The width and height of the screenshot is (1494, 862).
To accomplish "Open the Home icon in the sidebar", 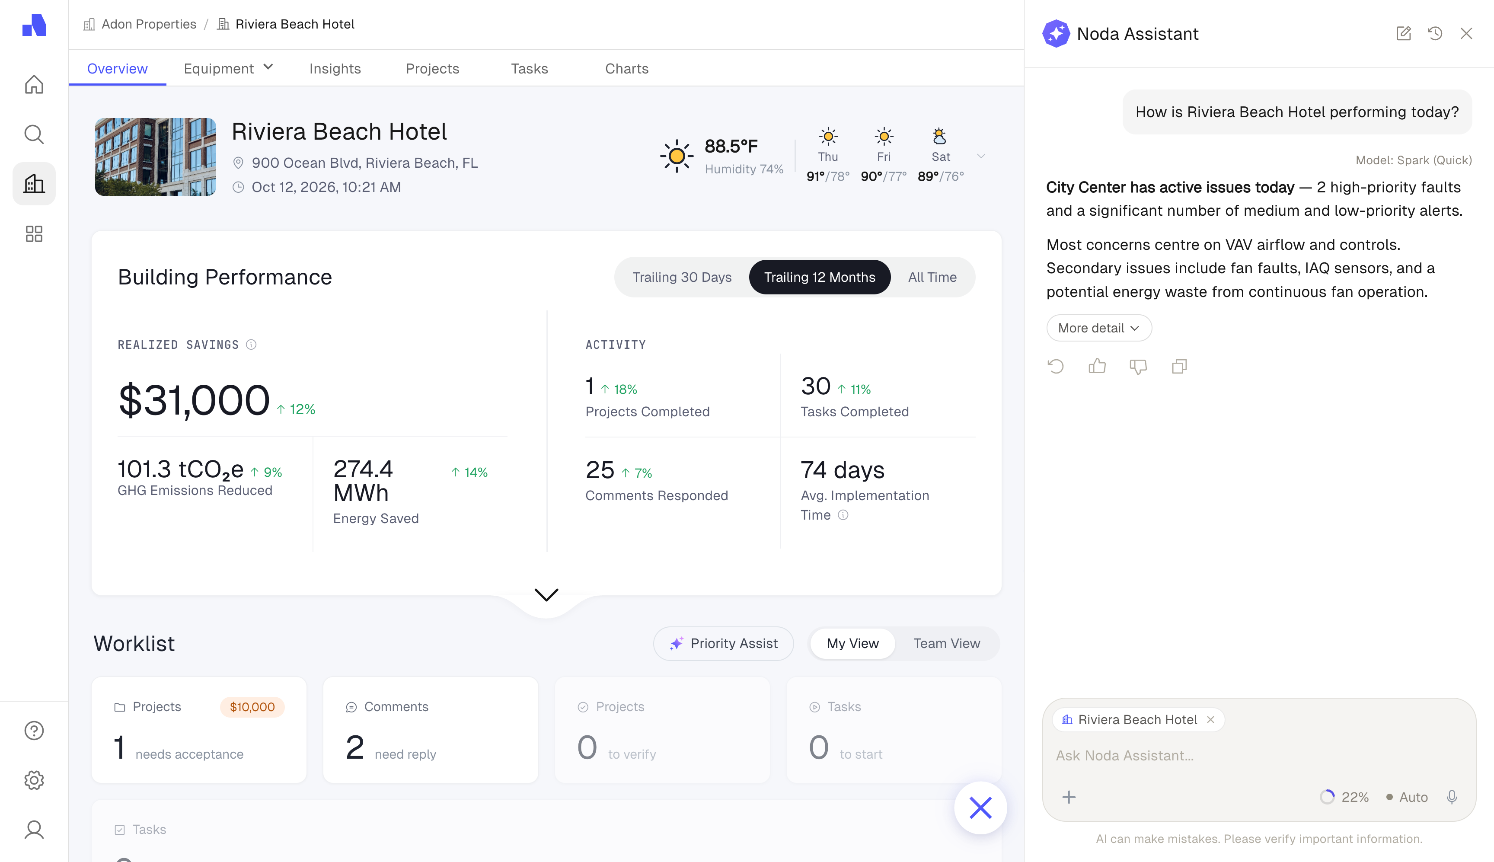I will click(34, 85).
